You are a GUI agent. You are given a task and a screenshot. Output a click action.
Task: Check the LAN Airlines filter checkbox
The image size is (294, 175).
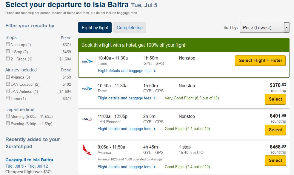(x=7, y=91)
